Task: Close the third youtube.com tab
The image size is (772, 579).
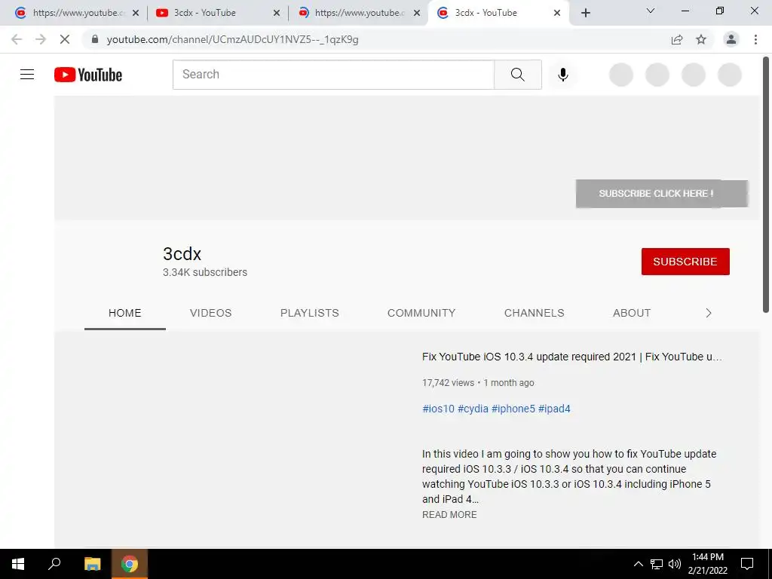Action: pos(416,13)
